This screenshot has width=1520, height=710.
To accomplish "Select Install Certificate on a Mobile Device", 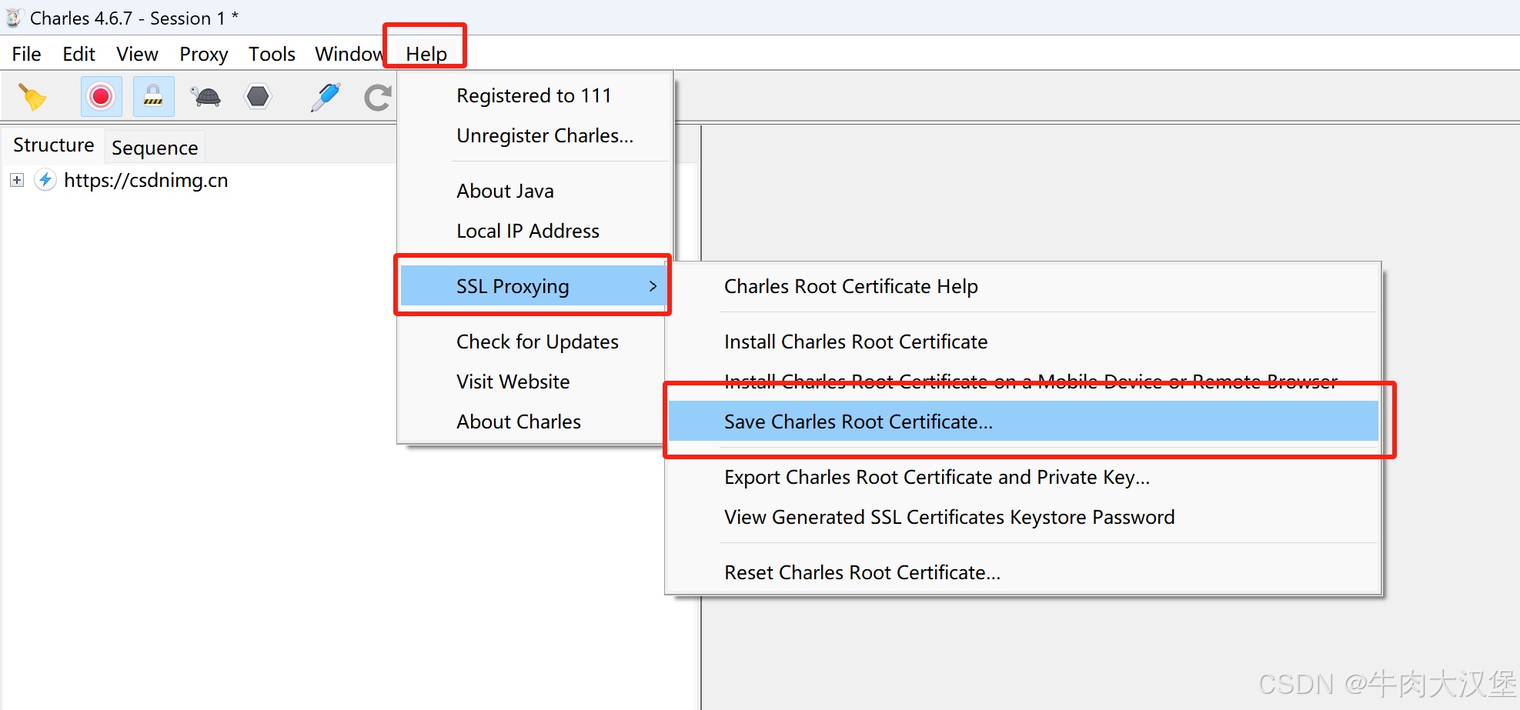I will coord(1024,382).
